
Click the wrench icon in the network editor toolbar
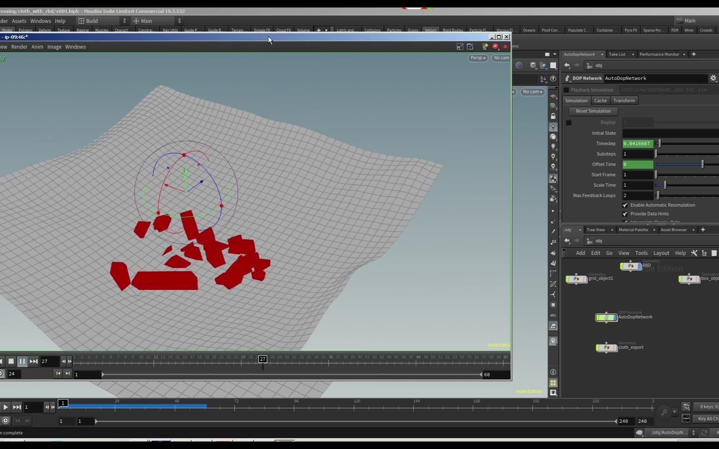pyautogui.click(x=694, y=253)
